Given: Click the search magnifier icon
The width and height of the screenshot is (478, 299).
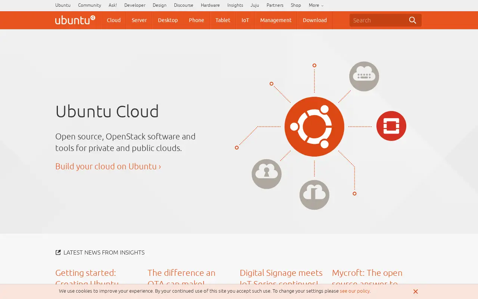Looking at the screenshot, I should click(x=413, y=20).
